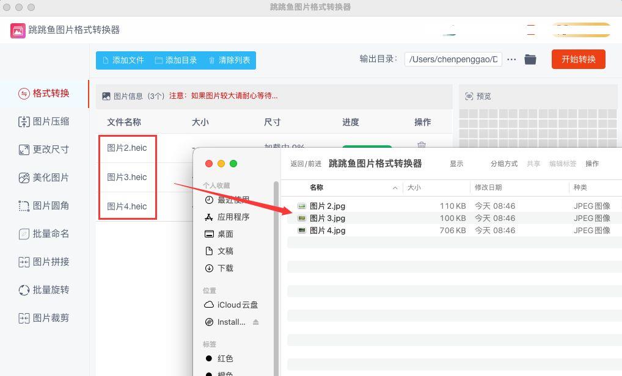Open the 显示 view menu in Finder
This screenshot has width=622, height=376.
456,163
